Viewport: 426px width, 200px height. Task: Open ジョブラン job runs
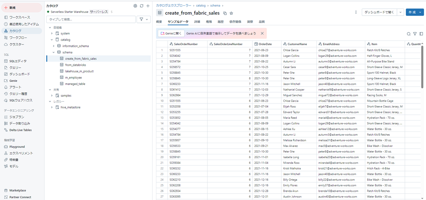(x=22, y=117)
